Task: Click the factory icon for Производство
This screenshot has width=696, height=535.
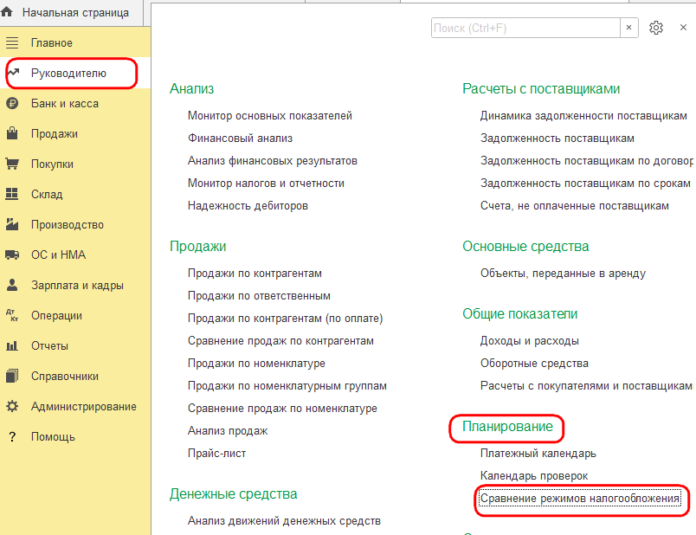Action: (x=12, y=224)
